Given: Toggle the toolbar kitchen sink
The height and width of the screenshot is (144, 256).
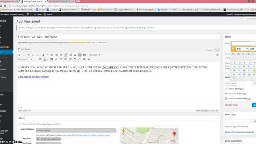Looking at the screenshot, I should coord(80,55).
